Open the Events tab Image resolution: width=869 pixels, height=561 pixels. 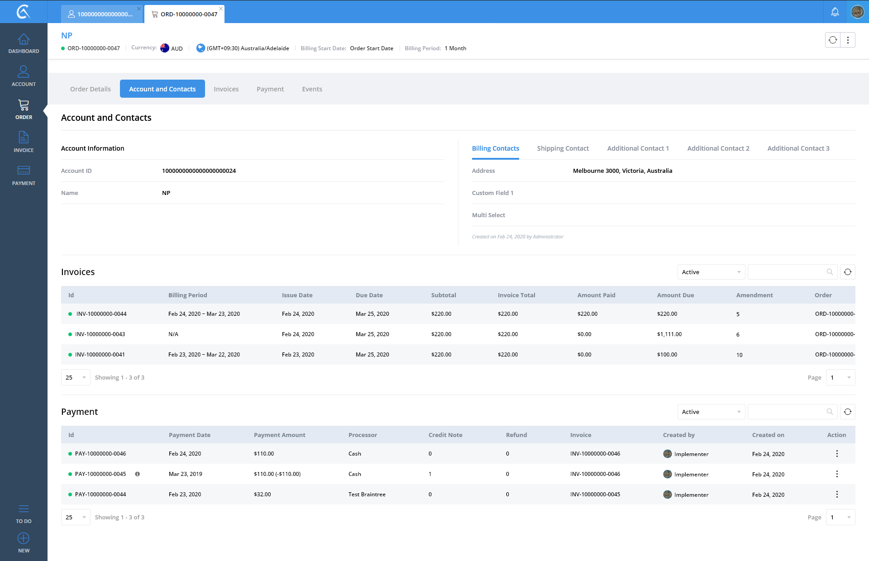pos(312,89)
